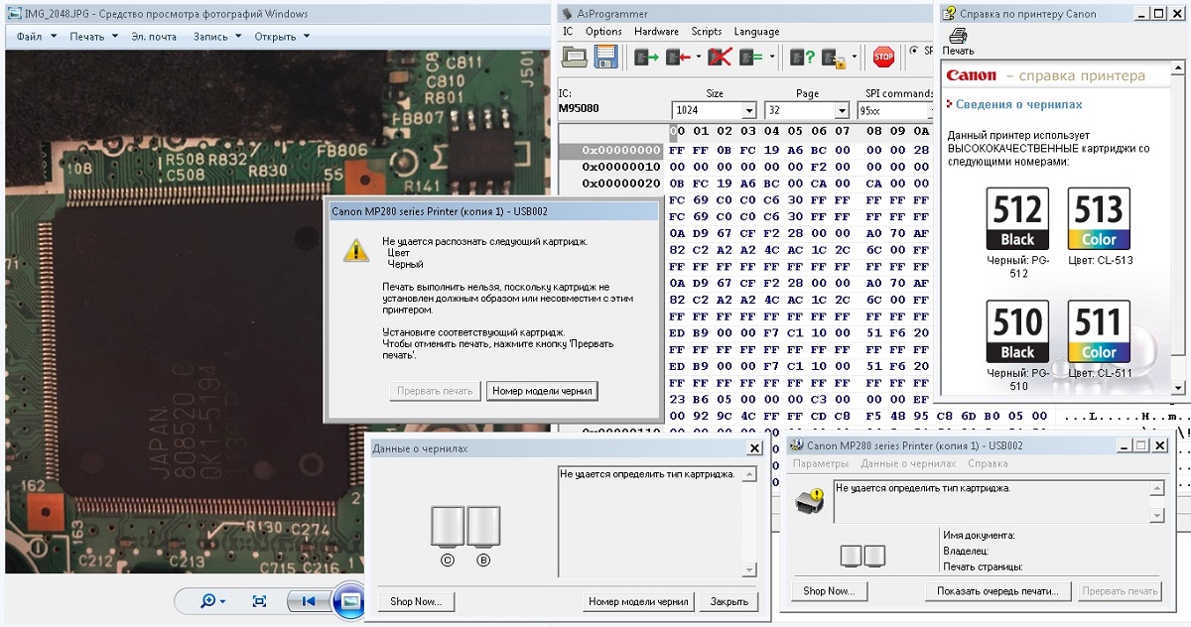The height and width of the screenshot is (627, 1191).
Task: Expand the Size dropdown showing 1024
Action: click(x=748, y=110)
